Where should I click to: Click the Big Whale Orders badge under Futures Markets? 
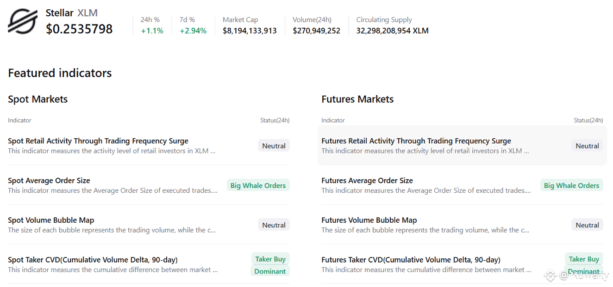(x=571, y=185)
